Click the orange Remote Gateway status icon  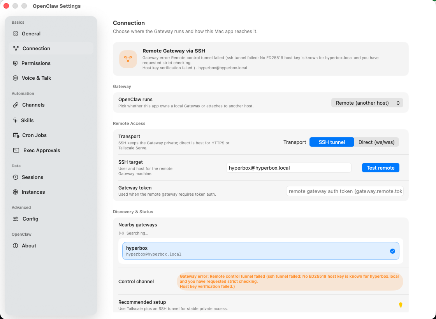coord(128,59)
